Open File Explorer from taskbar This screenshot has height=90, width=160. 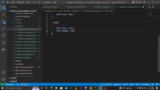coord(56,88)
